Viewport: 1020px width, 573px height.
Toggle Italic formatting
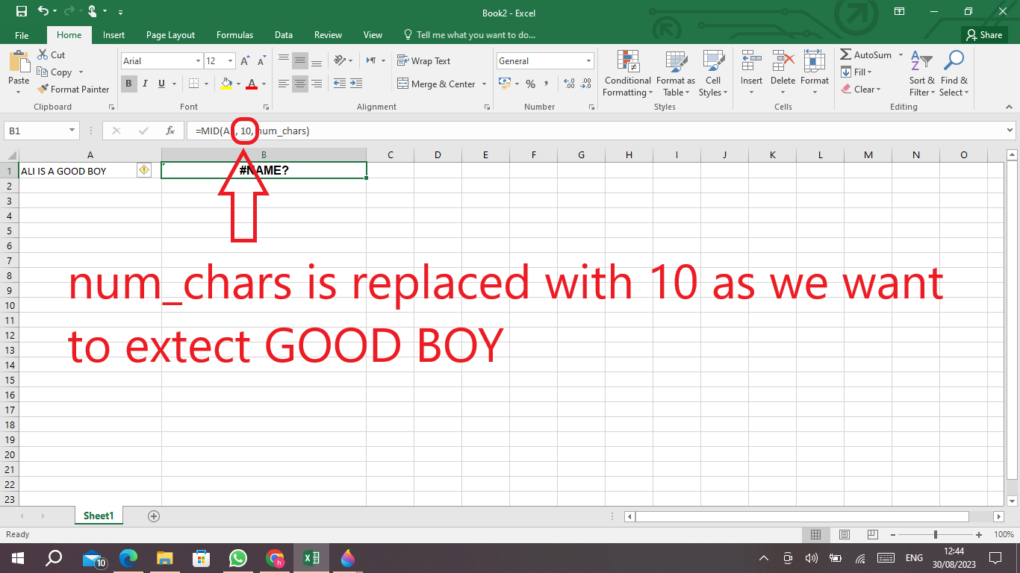145,84
